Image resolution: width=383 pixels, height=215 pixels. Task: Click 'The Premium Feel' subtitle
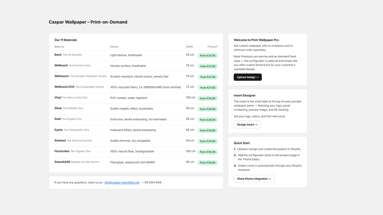79,65
